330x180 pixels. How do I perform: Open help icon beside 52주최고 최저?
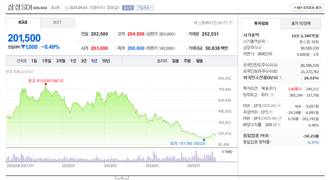[x=272, y=95]
